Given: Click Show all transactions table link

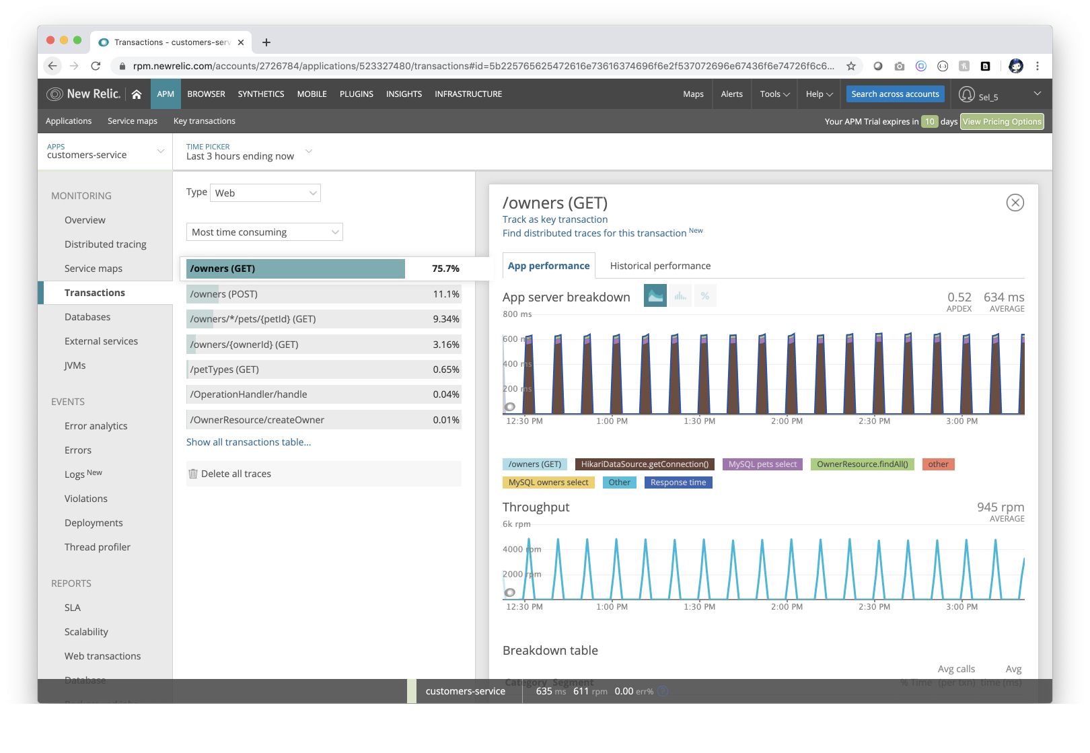Looking at the screenshot, I should (x=248, y=442).
